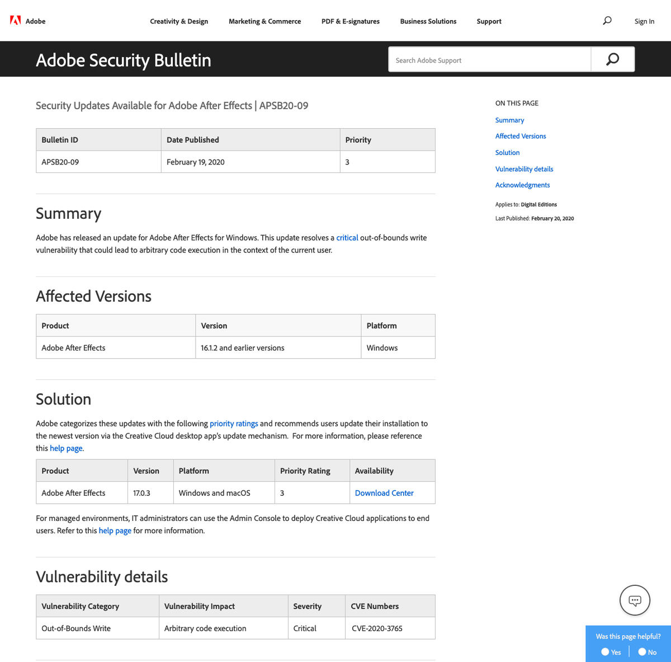671x662 pixels.
Task: Click the 17.0.3 version cell
Action: (x=150, y=493)
